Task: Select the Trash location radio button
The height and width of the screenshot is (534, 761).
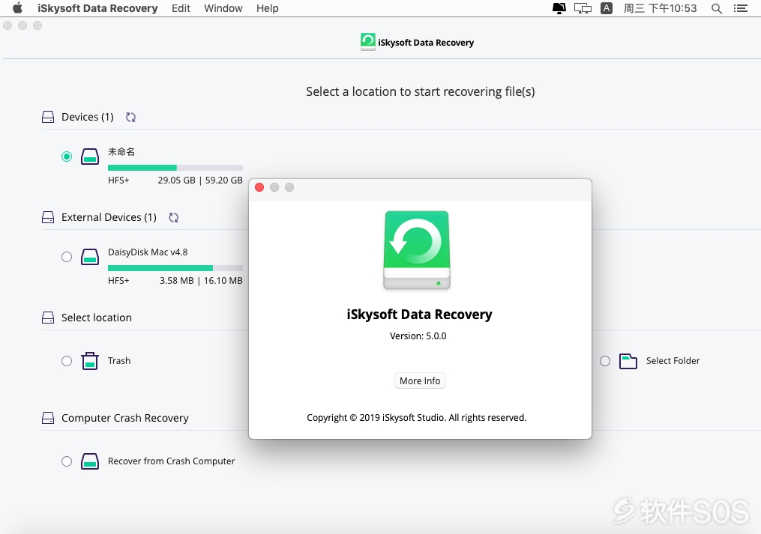Action: click(x=67, y=361)
